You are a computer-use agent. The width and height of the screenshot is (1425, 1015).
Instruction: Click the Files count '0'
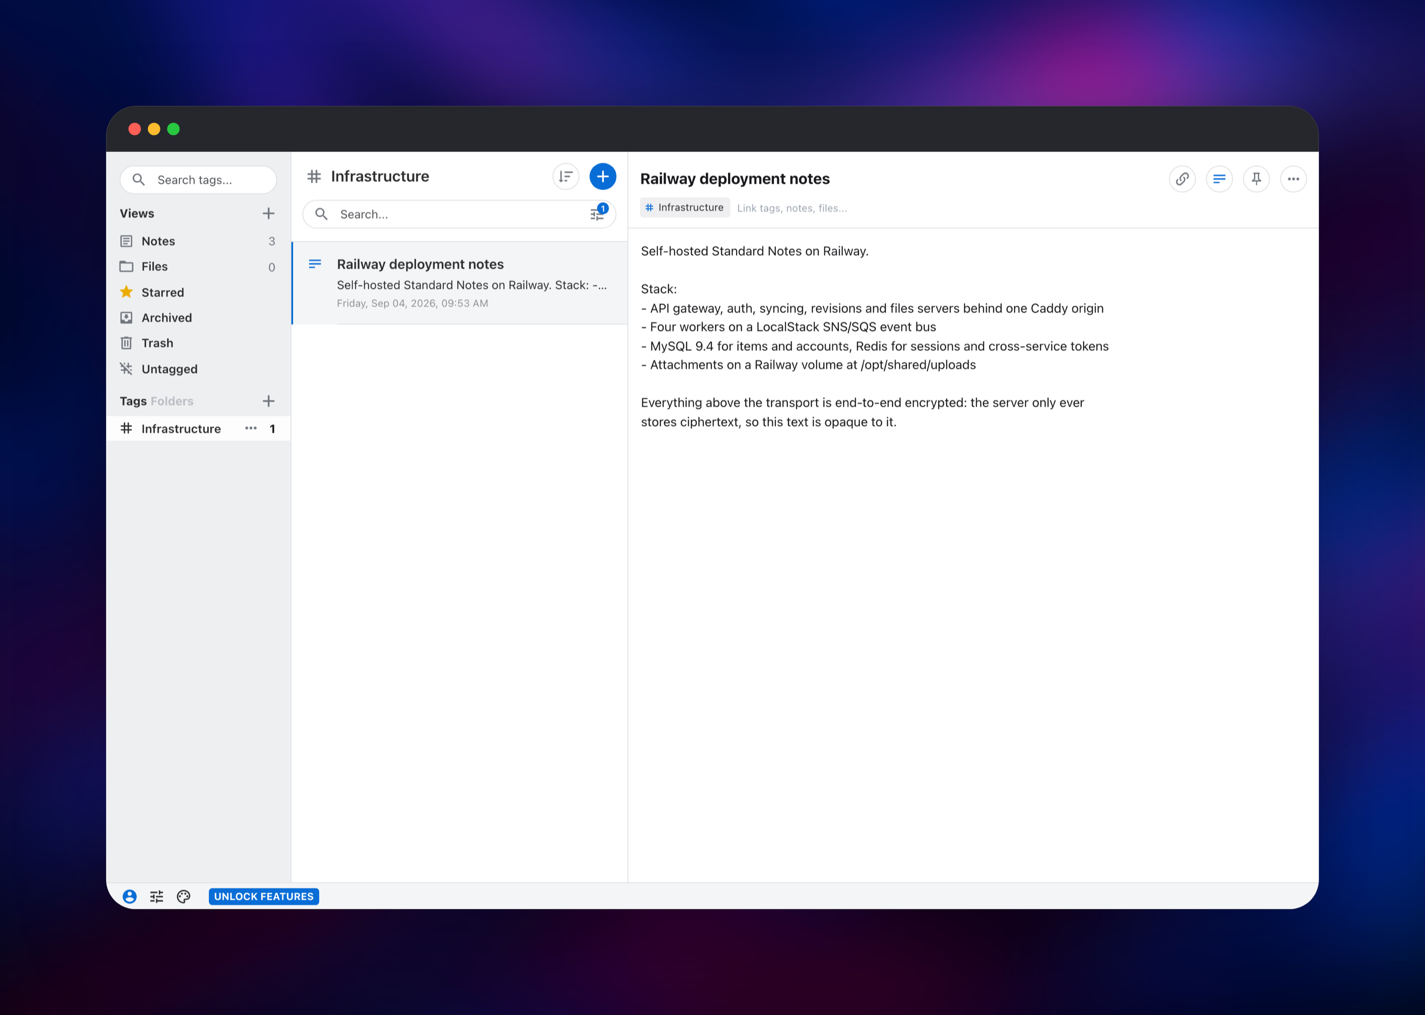pos(271,267)
